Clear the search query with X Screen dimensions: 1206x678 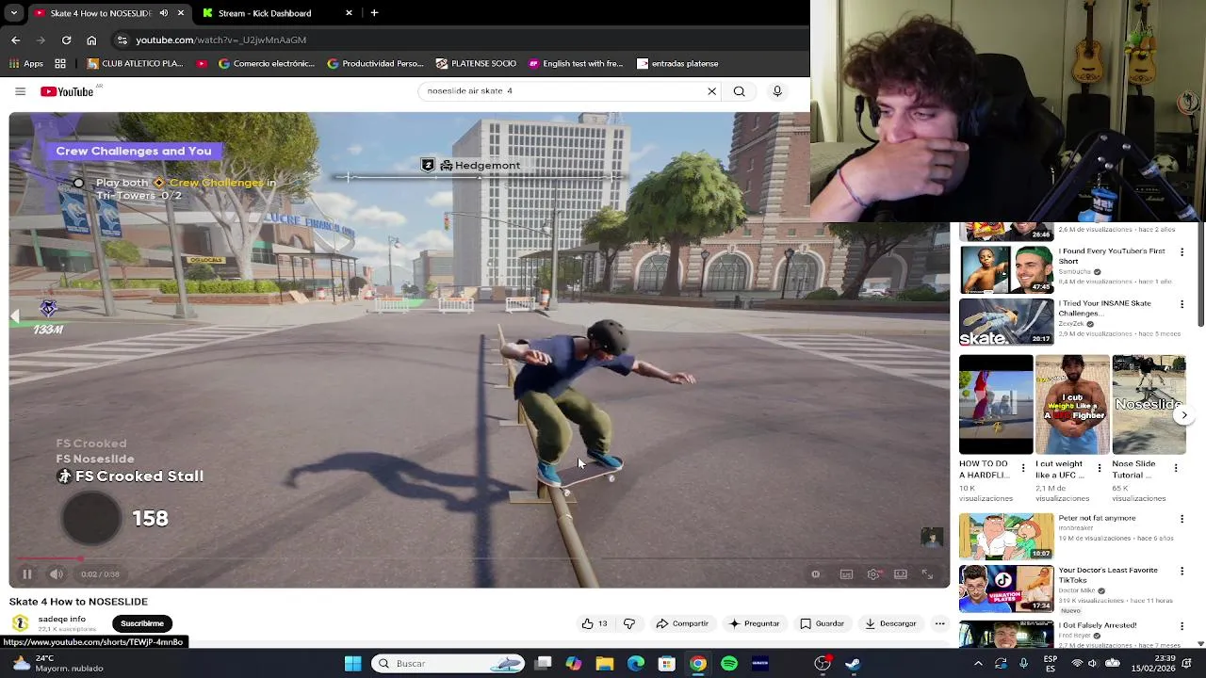pyautogui.click(x=712, y=91)
